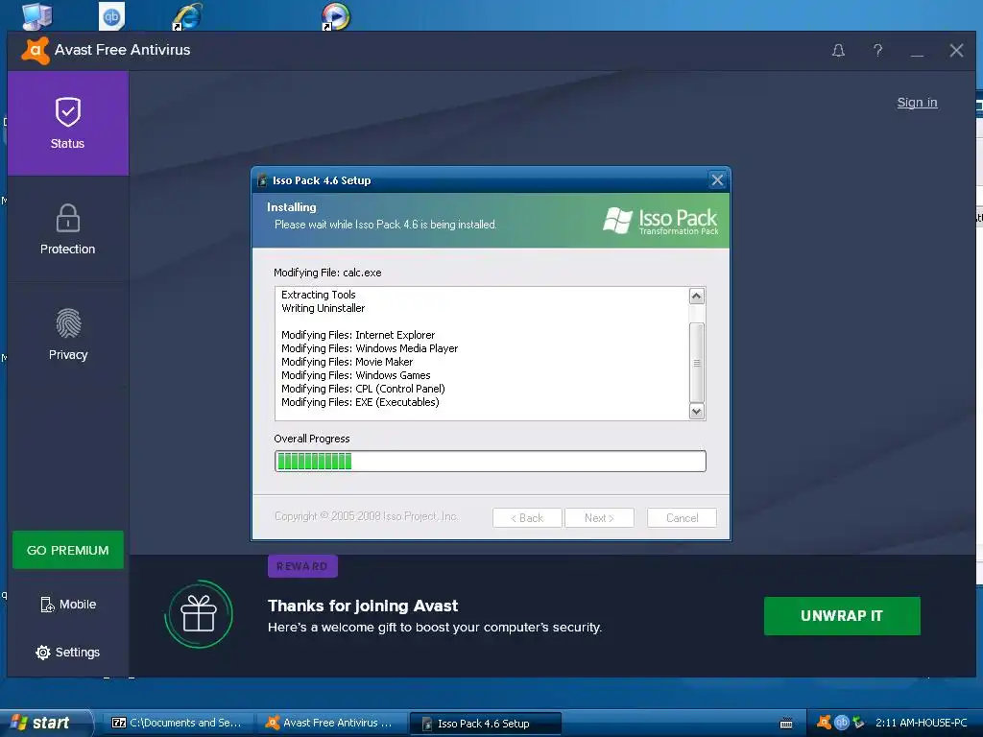Select 'Modifying Files: Movie Maker' log line
This screenshot has width=983, height=737.
tap(348, 362)
